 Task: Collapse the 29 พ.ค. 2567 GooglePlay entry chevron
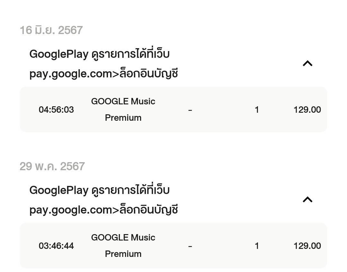(x=307, y=200)
